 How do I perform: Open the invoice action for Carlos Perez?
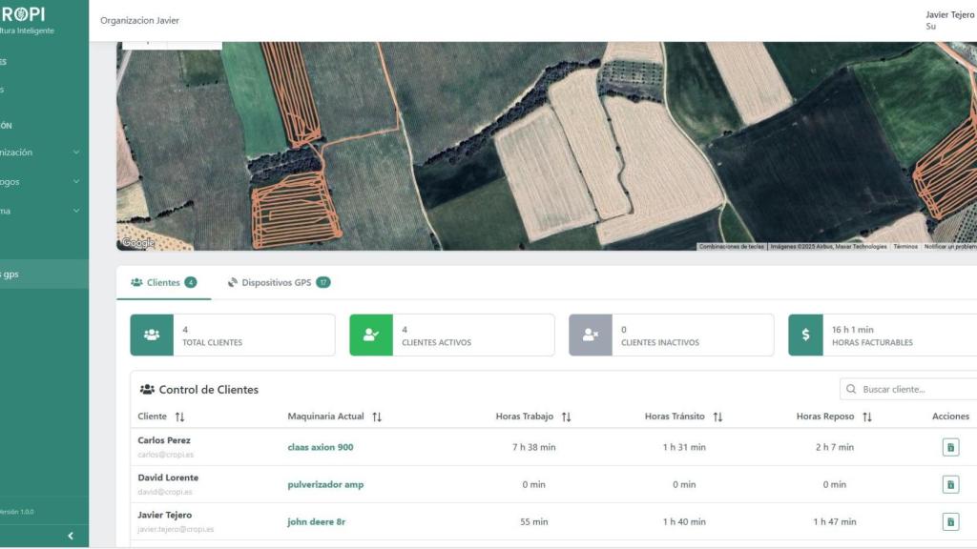click(x=950, y=447)
